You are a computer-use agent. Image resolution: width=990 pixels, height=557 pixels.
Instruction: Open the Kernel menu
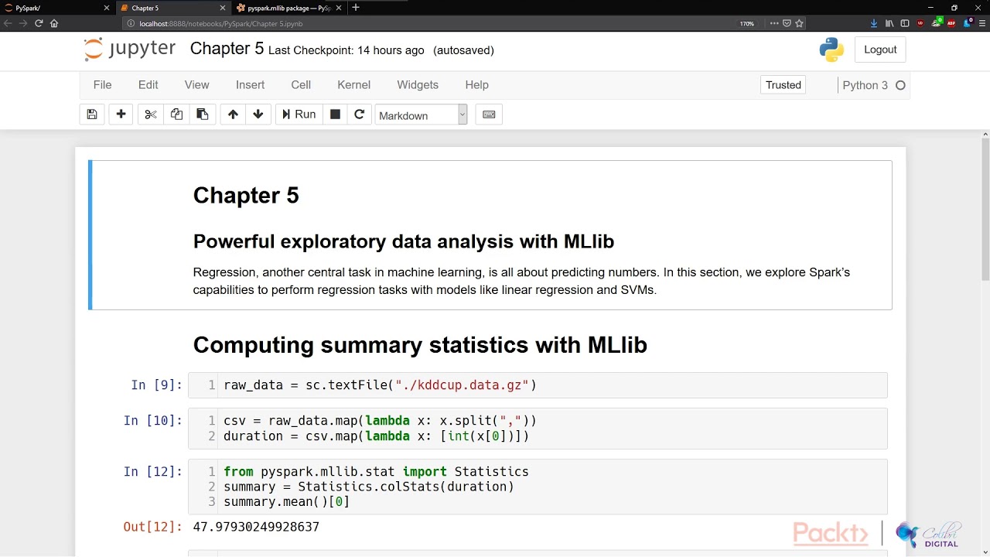click(x=353, y=85)
